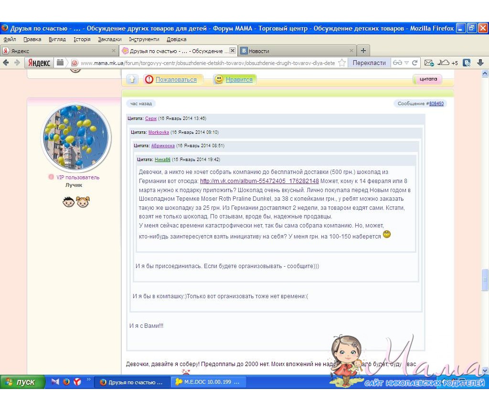This screenshot has width=489, height=411.
Task: Open the Закладки menu
Action: pyautogui.click(x=109, y=39)
